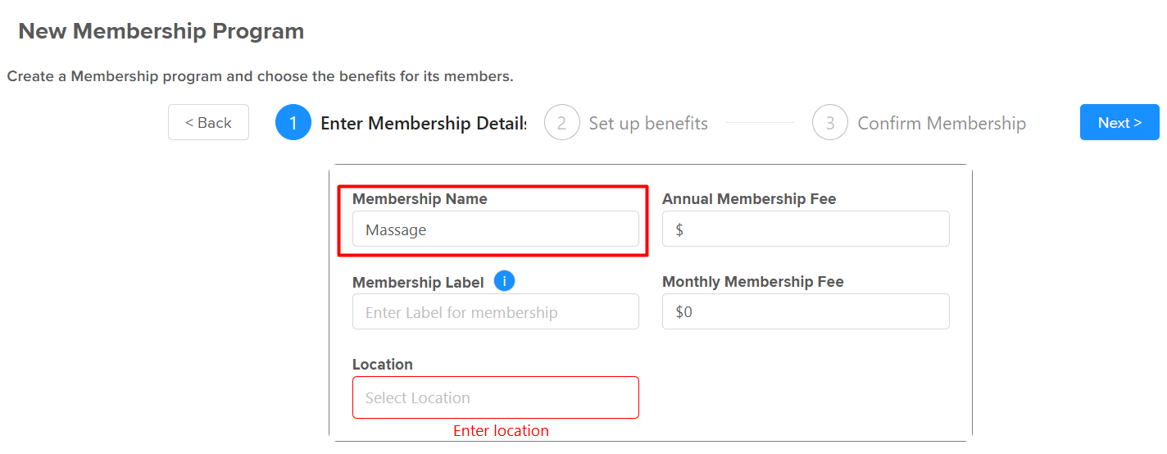The width and height of the screenshot is (1167, 454).
Task: Select the step 1 circle icon
Action: [293, 123]
